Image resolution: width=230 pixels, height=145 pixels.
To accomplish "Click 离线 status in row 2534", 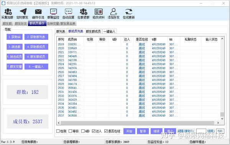I will coord(142,104).
